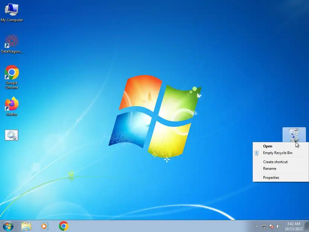Image resolution: width=309 pixels, height=232 pixels.
Task: Select the unlabeled gears settings desktop icon
Action: coord(11,135)
